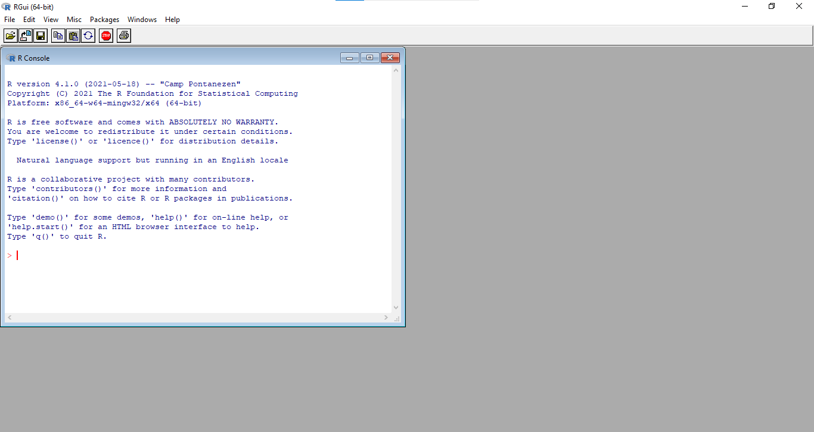Click the Open script toolbar icon

[11, 36]
